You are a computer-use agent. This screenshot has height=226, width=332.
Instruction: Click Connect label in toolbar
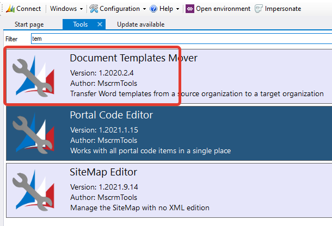(x=29, y=9)
